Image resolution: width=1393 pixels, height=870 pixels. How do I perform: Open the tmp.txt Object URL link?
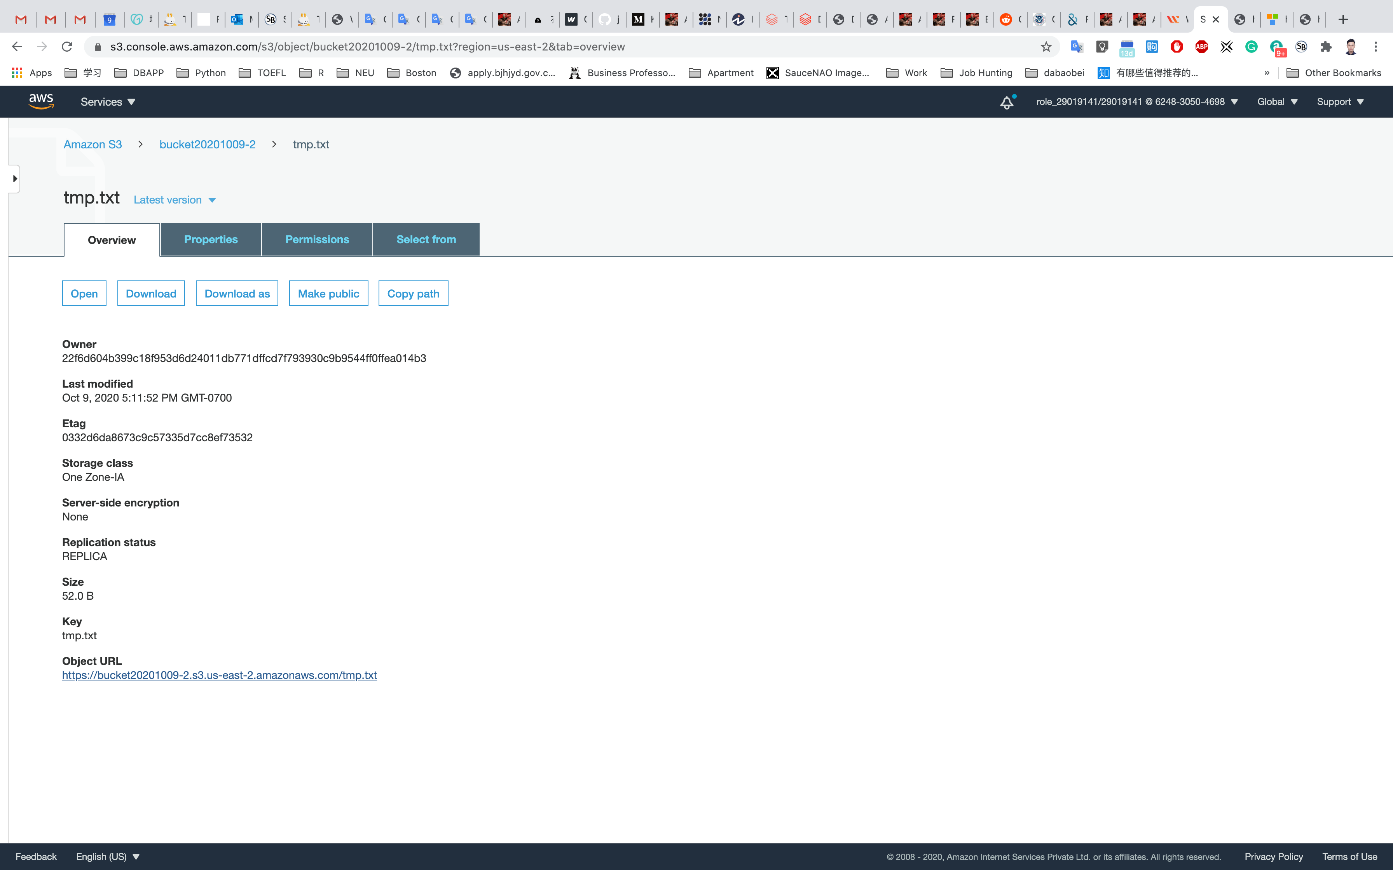219,675
